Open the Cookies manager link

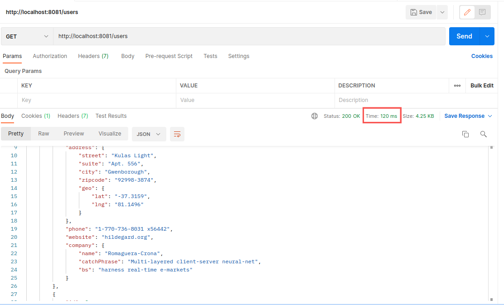tap(482, 56)
